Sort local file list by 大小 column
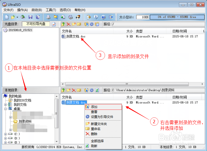The height and width of the screenshot is (151, 207). pyautogui.click(x=124, y=97)
